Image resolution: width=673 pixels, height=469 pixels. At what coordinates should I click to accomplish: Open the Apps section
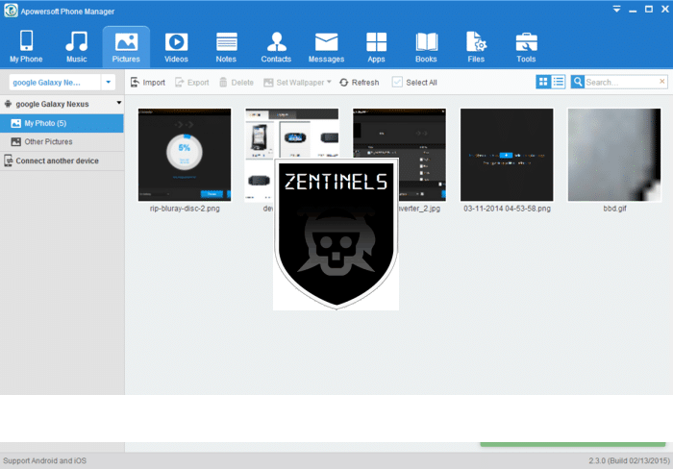pyautogui.click(x=376, y=47)
